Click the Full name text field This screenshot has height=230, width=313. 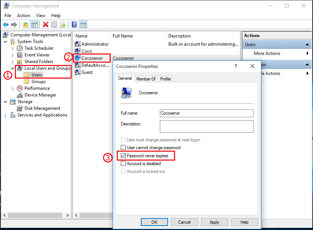(206, 114)
